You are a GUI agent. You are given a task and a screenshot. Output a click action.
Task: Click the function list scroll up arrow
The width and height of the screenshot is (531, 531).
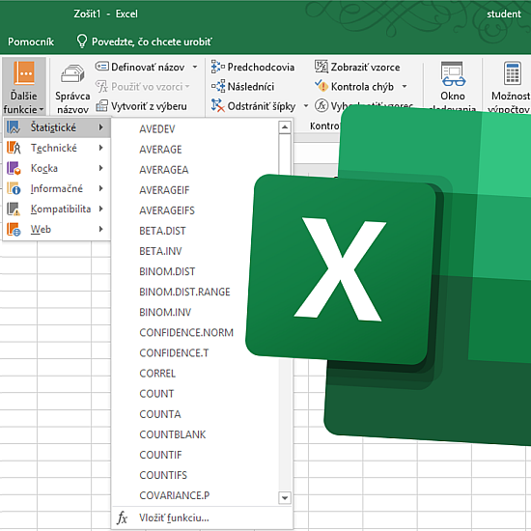point(285,127)
